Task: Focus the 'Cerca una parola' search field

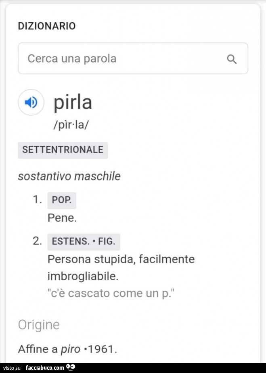Action: click(x=121, y=59)
